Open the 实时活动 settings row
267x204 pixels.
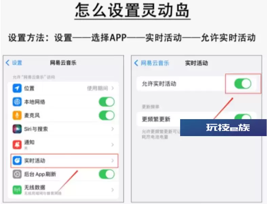[64, 161]
